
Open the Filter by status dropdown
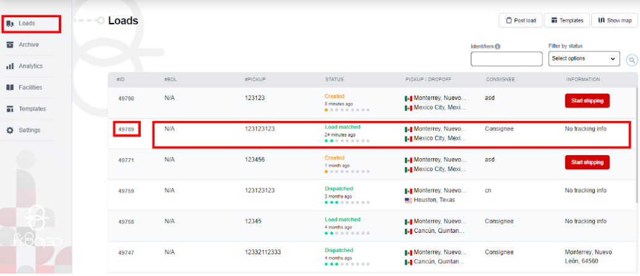[584, 59]
